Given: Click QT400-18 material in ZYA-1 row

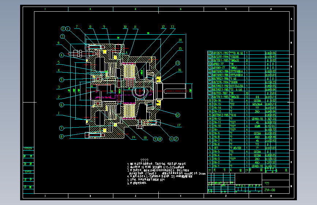Looking at the screenshot, I should [257, 166].
